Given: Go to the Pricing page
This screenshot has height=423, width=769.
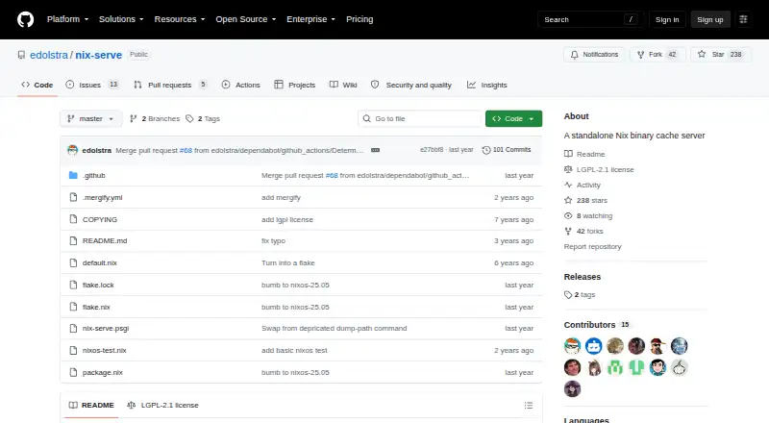Looking at the screenshot, I should coord(360,19).
